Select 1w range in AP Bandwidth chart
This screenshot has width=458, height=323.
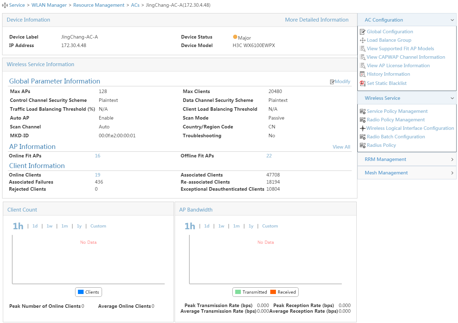[x=221, y=226]
